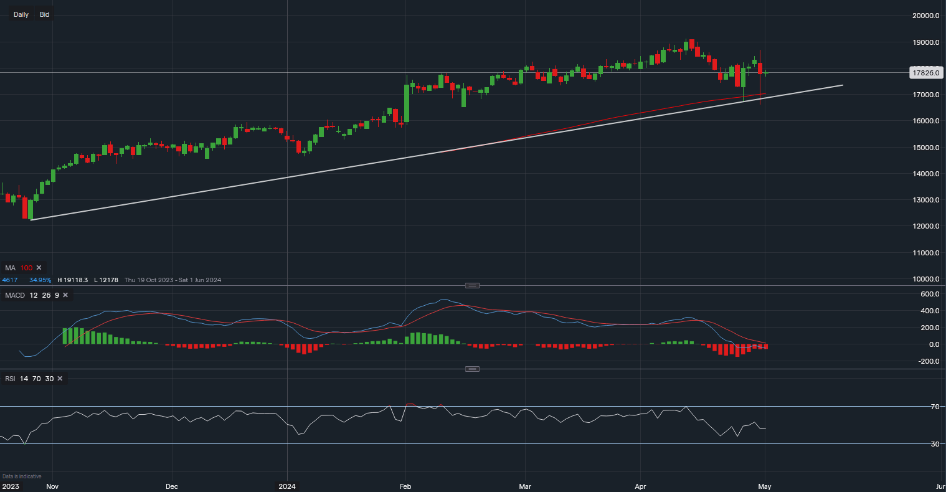Open MACD fast period setting 12
Image resolution: width=946 pixels, height=492 pixels.
click(x=33, y=295)
